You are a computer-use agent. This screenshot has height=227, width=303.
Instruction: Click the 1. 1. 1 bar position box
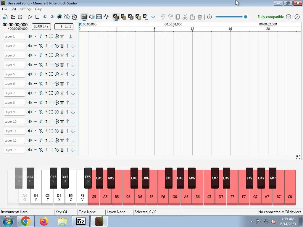point(64,26)
